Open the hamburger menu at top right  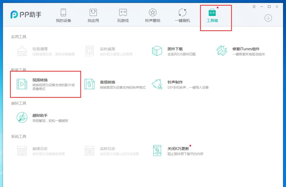254,7
